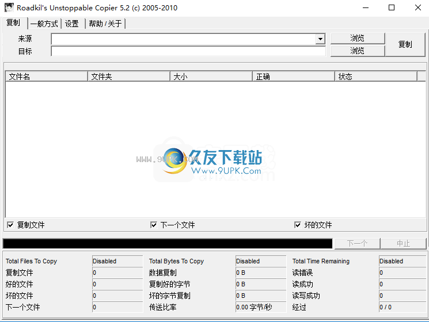Image resolution: width=429 pixels, height=322 pixels.
Task: Click Total Files To Copy Disabled value
Action: point(117,261)
